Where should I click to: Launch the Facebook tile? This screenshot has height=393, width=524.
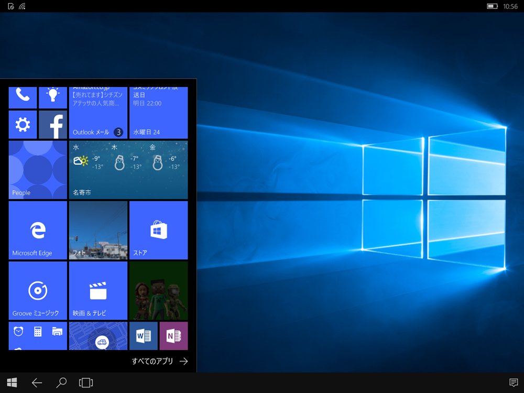(53, 125)
